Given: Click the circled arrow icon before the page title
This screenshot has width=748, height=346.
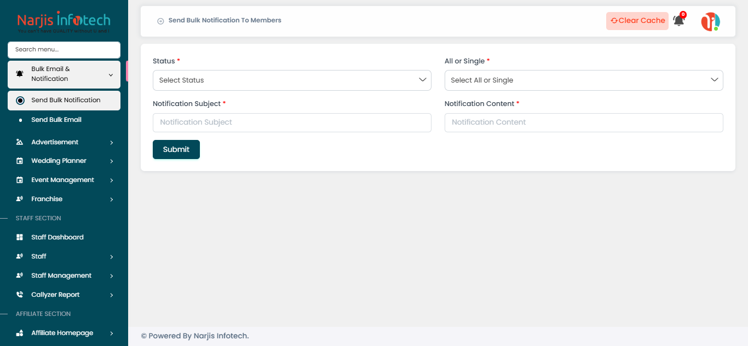Looking at the screenshot, I should pos(160,21).
